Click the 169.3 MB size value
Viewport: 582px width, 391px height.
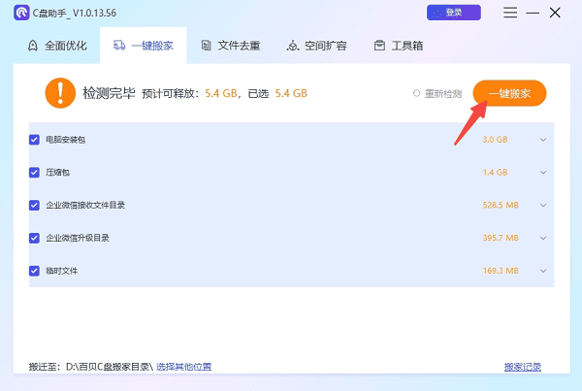coord(501,271)
